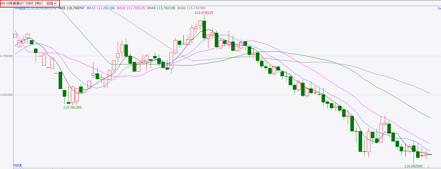The width and height of the screenshot is (441, 169).
Task: Click the 114.781250 low price label
Action: (x=72, y=108)
